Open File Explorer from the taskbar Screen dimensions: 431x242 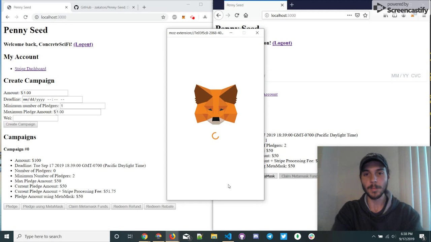tap(214, 236)
